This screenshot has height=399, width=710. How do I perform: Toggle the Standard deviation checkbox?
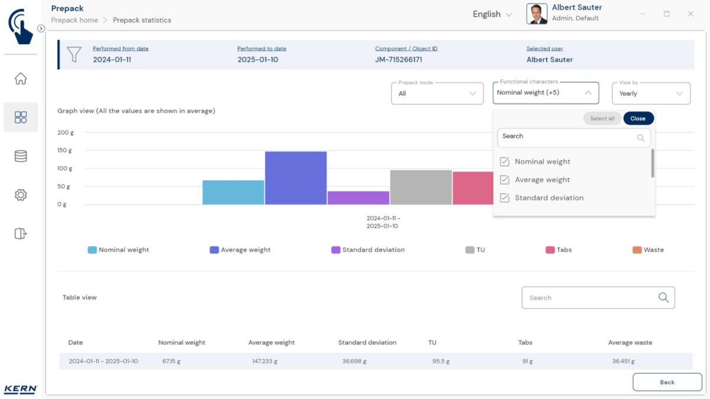(x=505, y=198)
